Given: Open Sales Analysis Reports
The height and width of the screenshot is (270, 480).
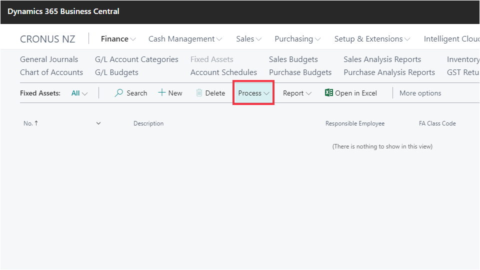Looking at the screenshot, I should (382, 59).
